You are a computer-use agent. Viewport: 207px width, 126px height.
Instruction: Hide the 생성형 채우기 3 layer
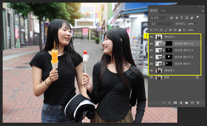(151, 50)
